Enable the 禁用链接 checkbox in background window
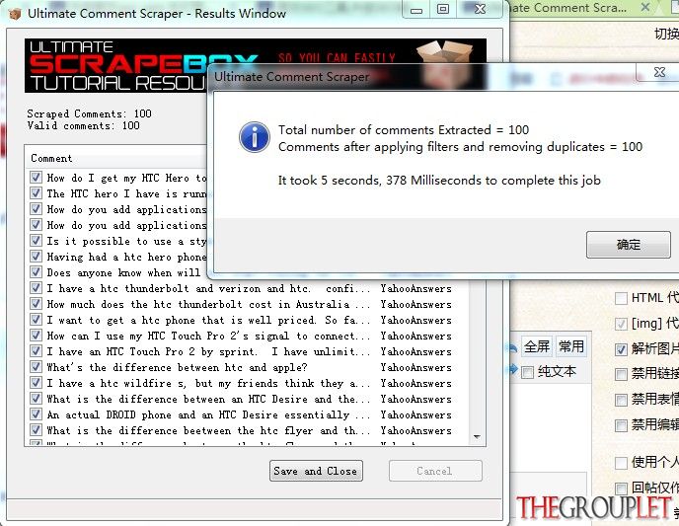This screenshot has height=526, width=679. point(621,374)
